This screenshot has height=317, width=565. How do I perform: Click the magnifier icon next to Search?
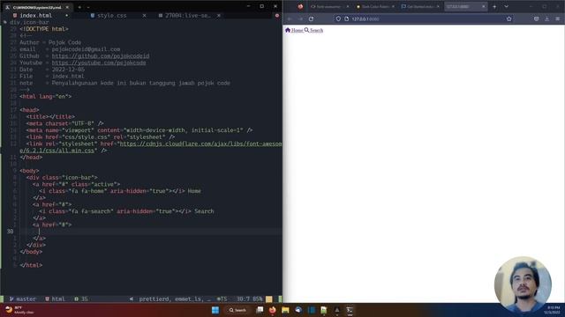tap(306, 30)
